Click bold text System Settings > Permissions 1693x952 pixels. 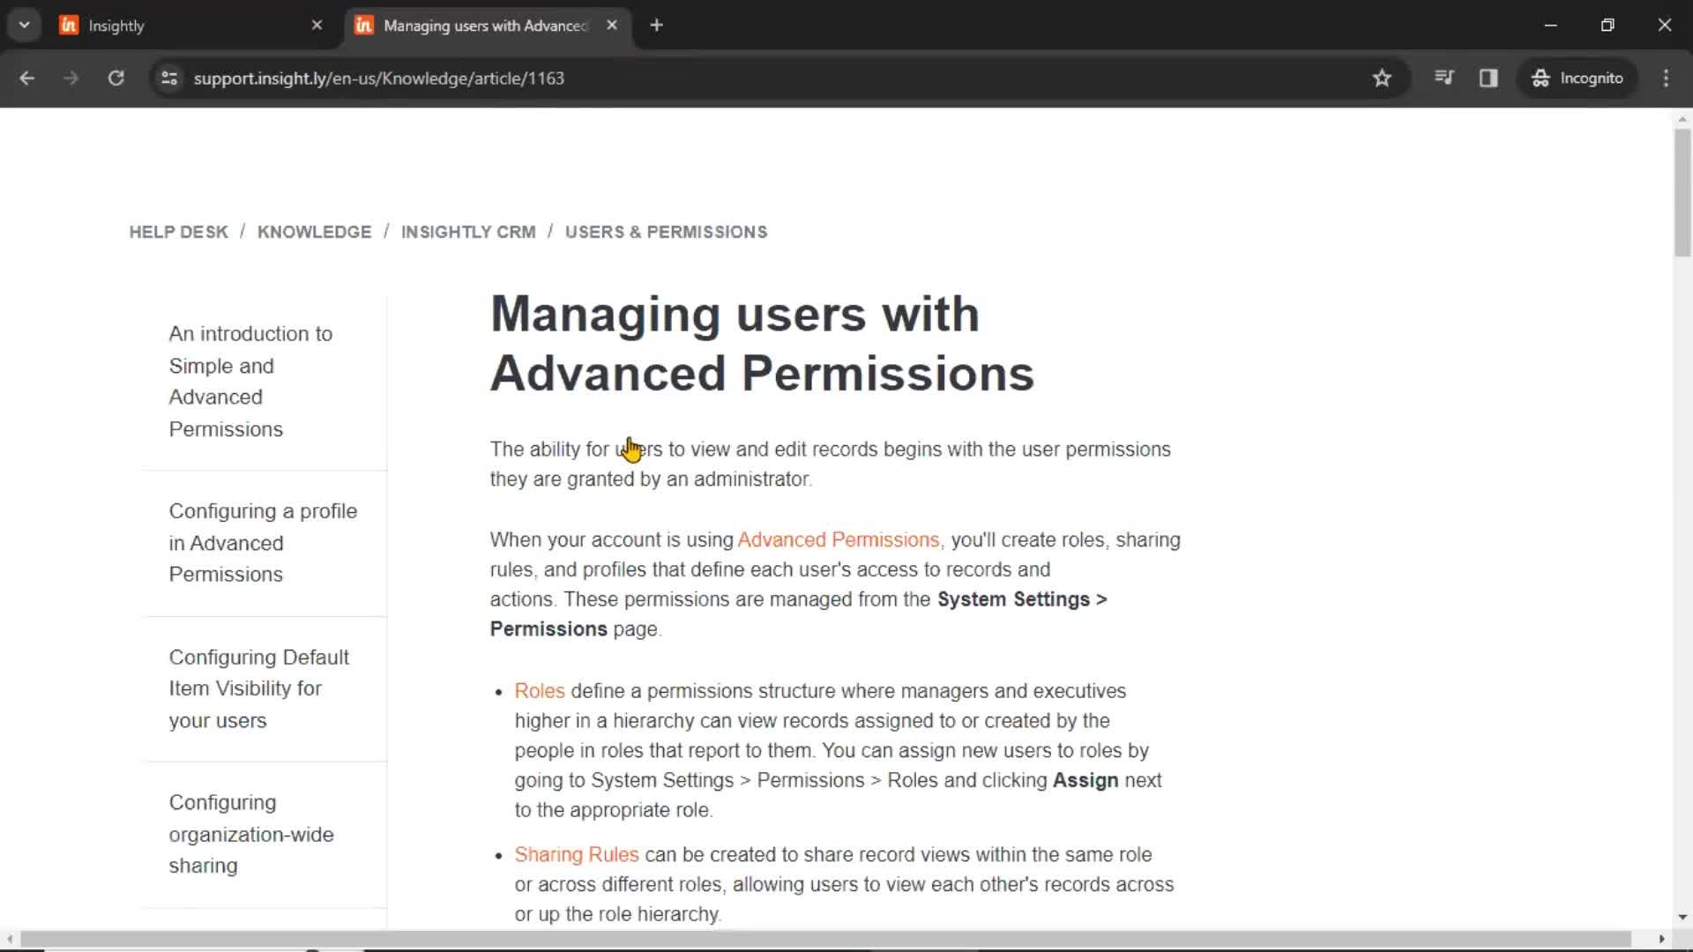(799, 614)
